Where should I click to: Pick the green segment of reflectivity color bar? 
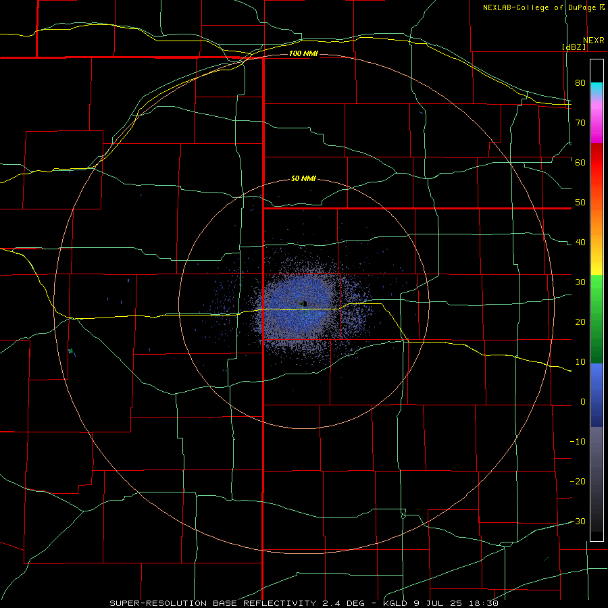[x=597, y=319]
